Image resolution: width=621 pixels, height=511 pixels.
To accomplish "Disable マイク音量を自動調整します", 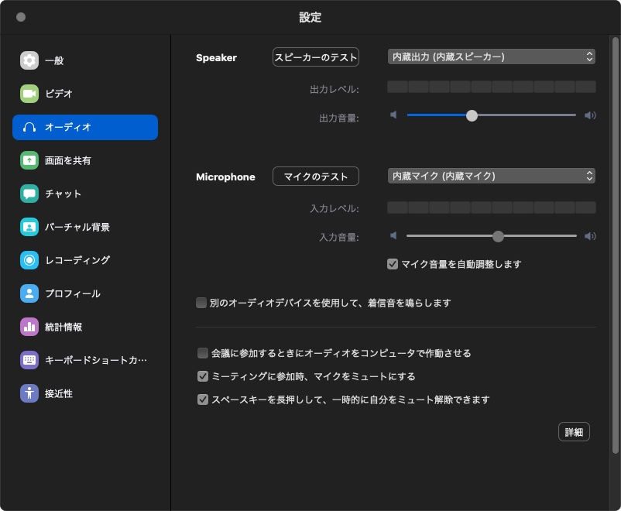I will [393, 264].
